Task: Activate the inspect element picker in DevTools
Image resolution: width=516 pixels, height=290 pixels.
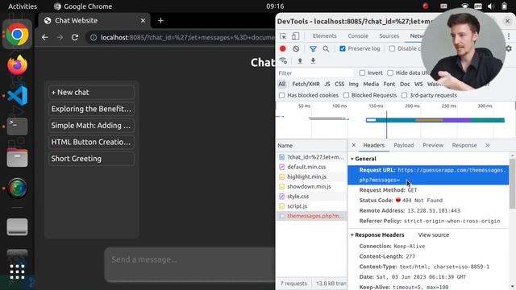Action: pos(283,36)
